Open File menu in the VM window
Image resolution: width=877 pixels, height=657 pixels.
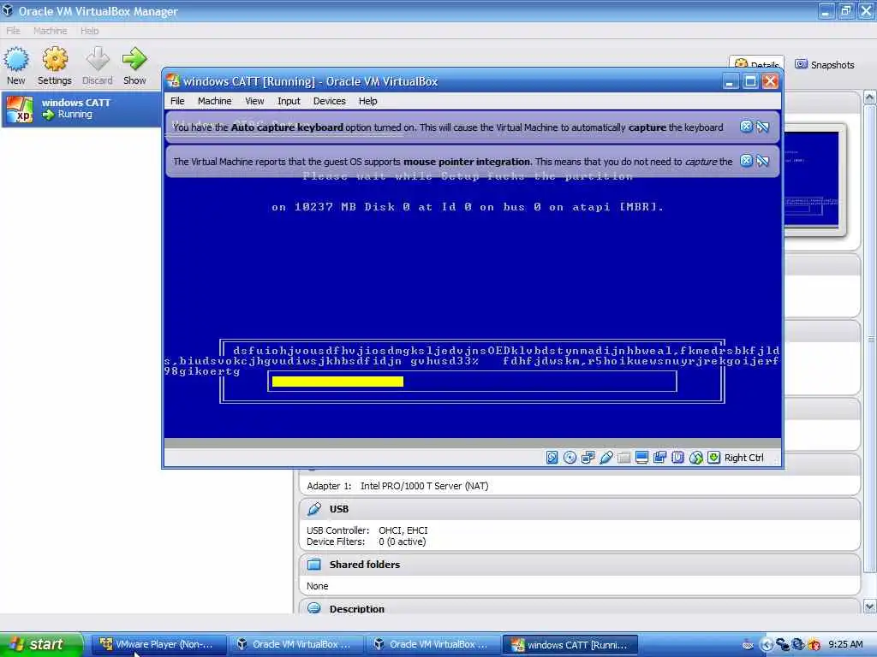point(177,101)
